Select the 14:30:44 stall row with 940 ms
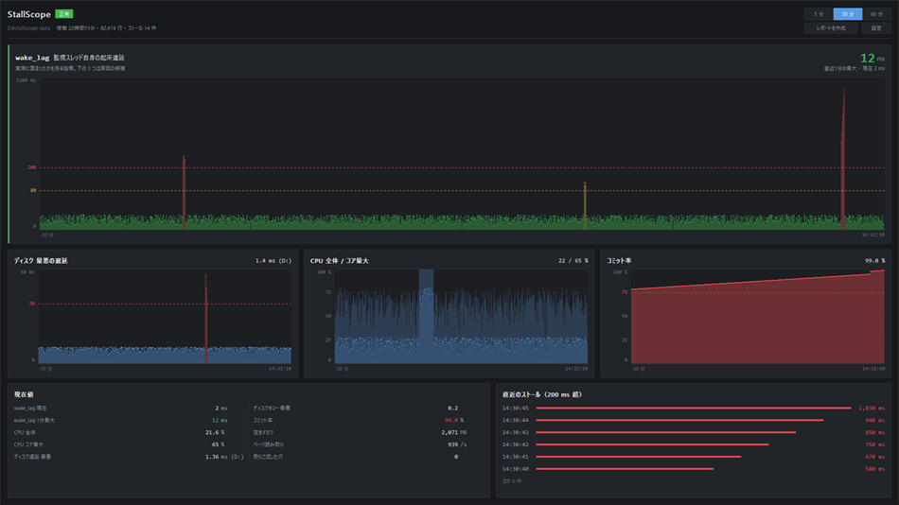 point(693,420)
